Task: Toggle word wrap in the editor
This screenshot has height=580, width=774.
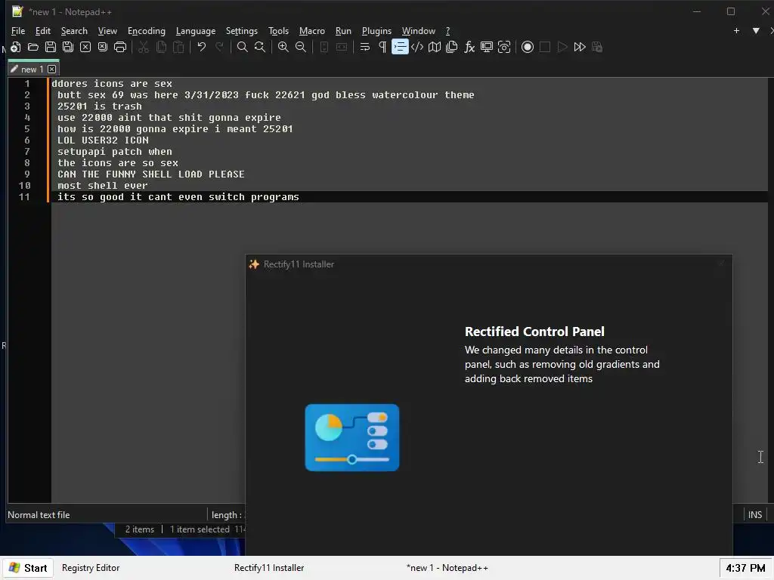Action: point(365,47)
